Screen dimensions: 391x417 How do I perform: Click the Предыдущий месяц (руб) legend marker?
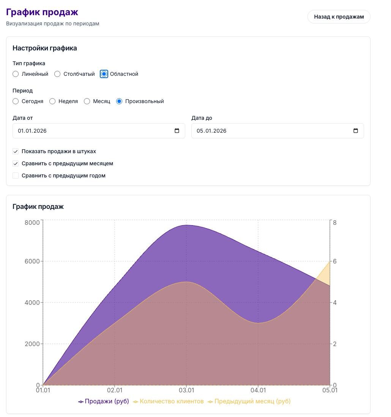[x=211, y=401]
